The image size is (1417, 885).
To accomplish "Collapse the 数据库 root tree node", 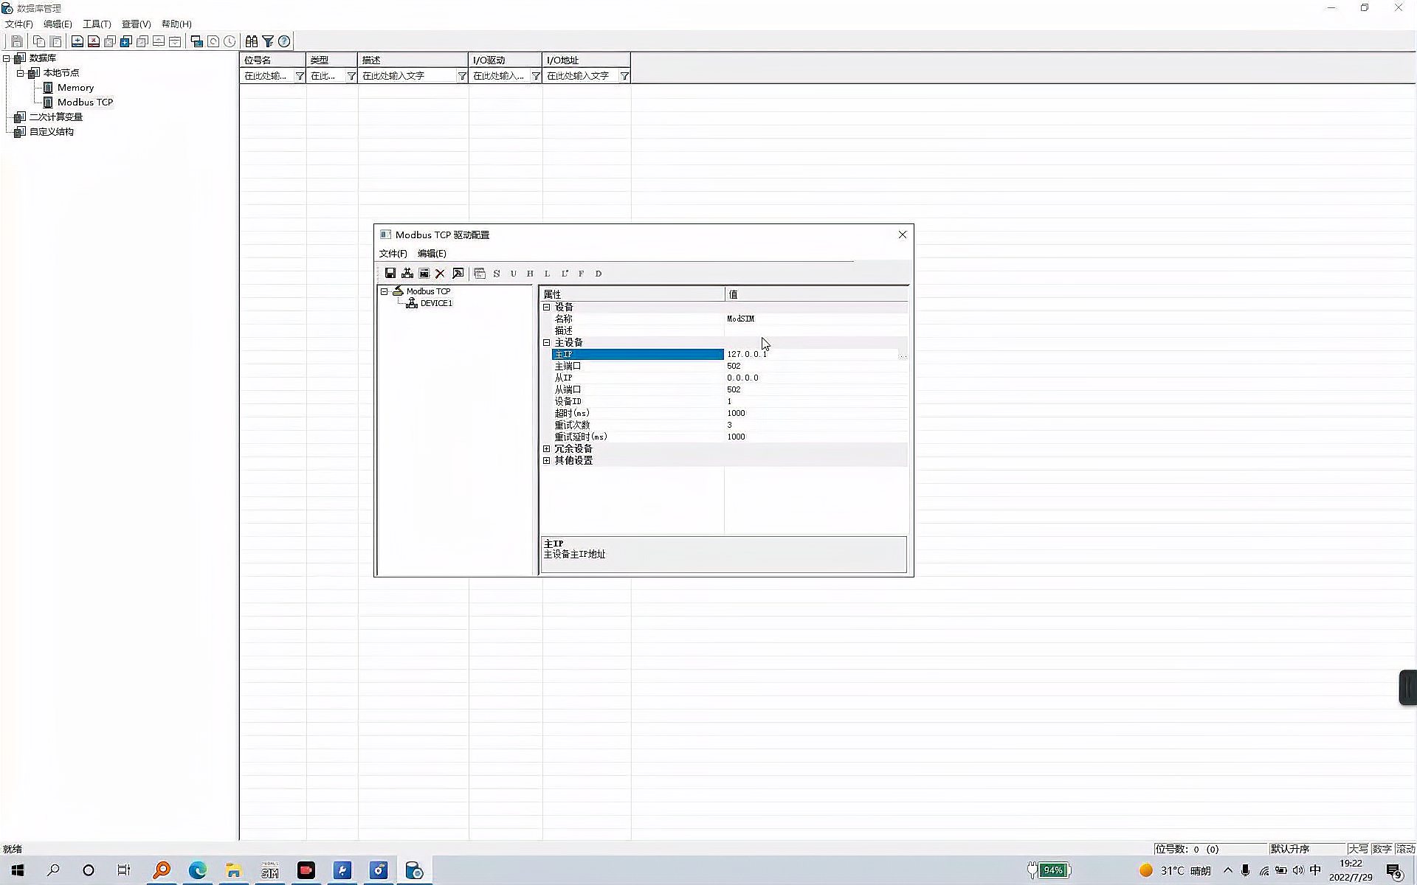I will tap(6, 58).
